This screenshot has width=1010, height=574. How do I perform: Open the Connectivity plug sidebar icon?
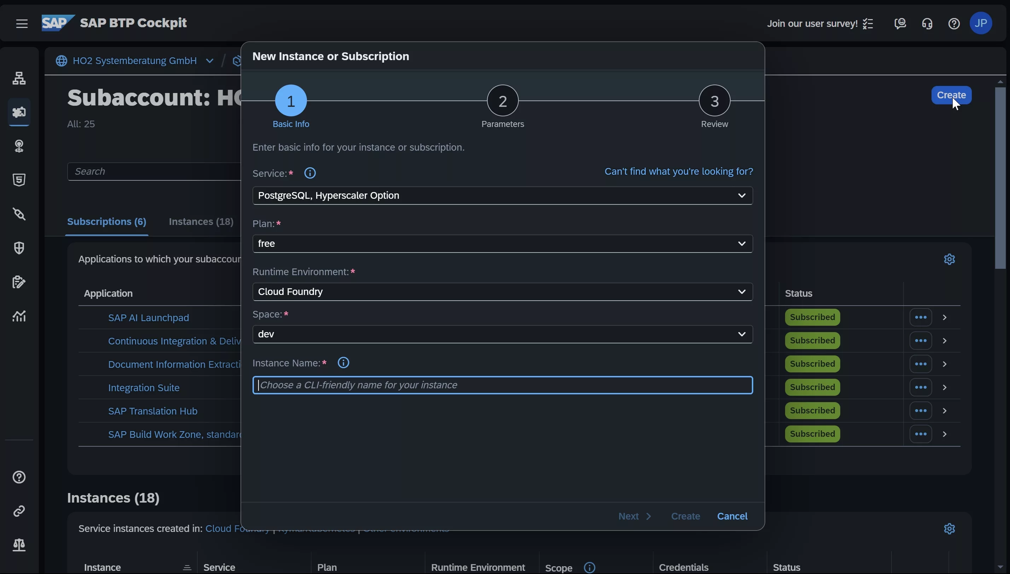19,214
